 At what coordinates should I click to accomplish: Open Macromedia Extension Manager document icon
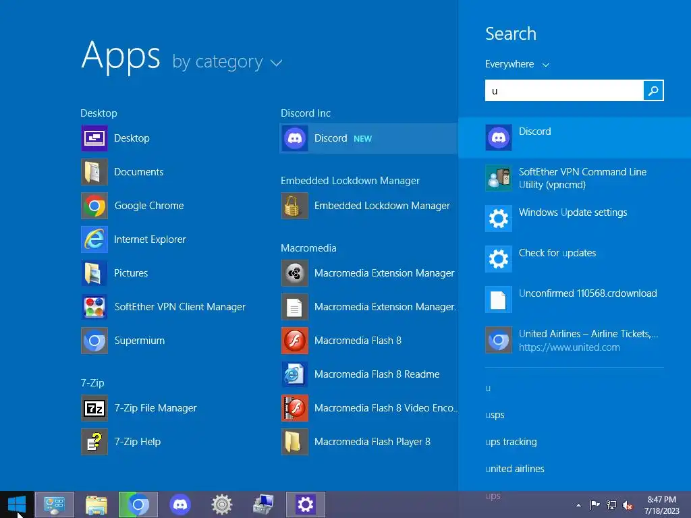tap(294, 307)
